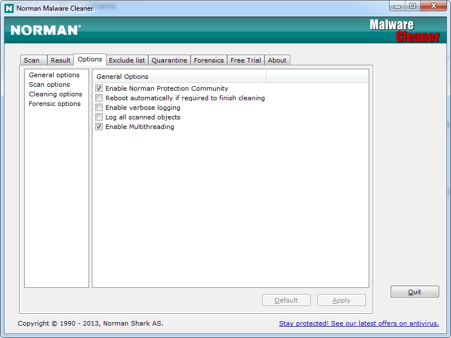Maximize the Norman Malware Cleaner window

coord(413,6)
